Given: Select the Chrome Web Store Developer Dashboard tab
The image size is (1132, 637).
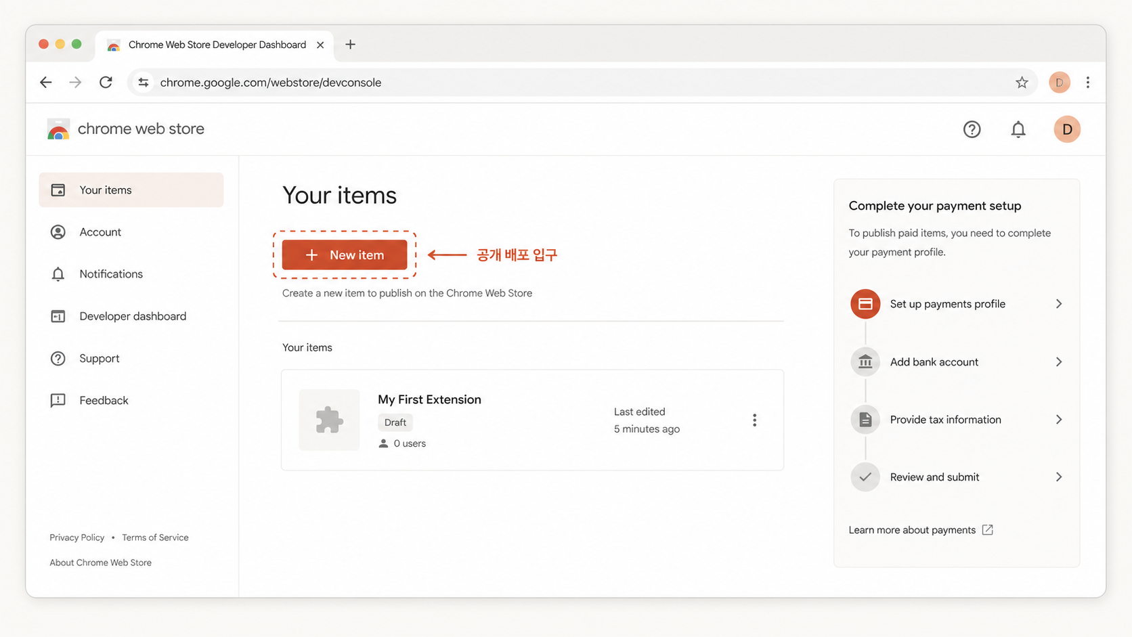Looking at the screenshot, I should (215, 45).
